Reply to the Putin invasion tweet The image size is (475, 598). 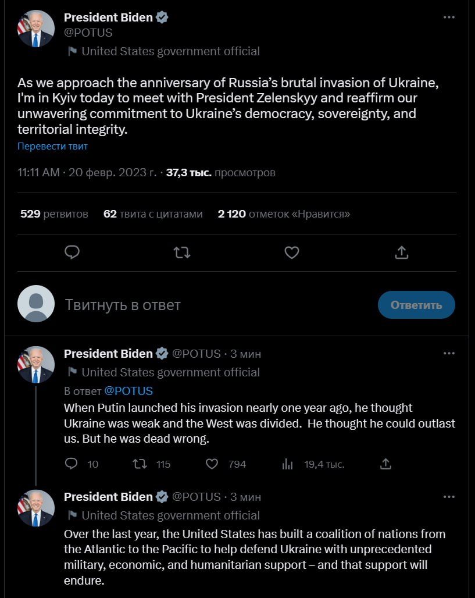pyautogui.click(x=72, y=464)
